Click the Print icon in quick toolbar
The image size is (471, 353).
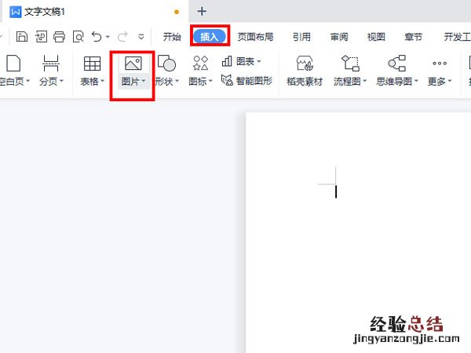(59, 36)
